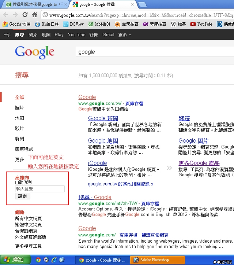Open the DCView bookmark
This screenshot has height=265, width=234.
(x=73, y=24)
